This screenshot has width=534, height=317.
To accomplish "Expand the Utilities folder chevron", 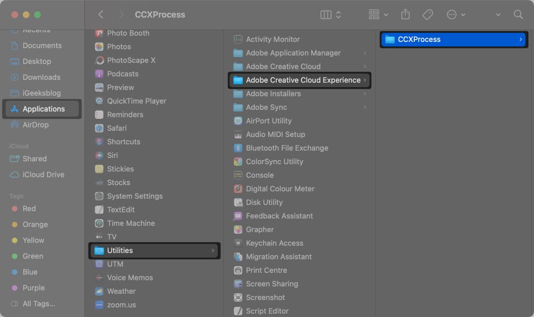I will 213,251.
